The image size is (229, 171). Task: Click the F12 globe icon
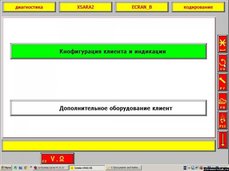pyautogui.click(x=223, y=120)
